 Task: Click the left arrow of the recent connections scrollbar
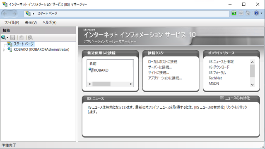pos(90,84)
